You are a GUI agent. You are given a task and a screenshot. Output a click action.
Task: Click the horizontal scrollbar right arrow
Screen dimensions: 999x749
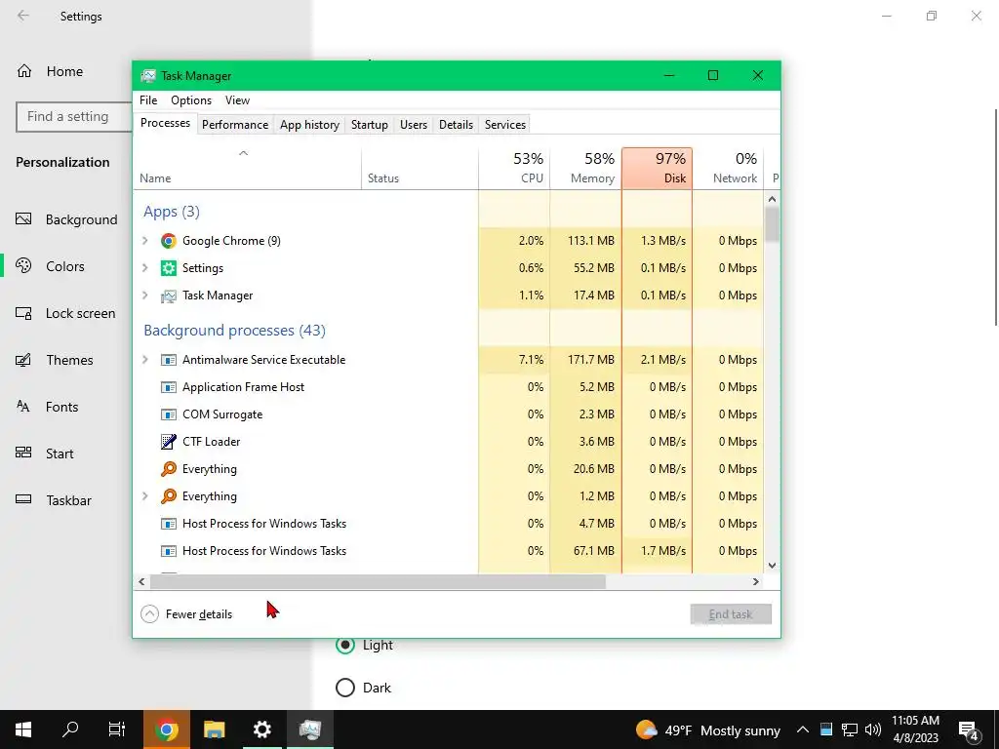point(756,582)
